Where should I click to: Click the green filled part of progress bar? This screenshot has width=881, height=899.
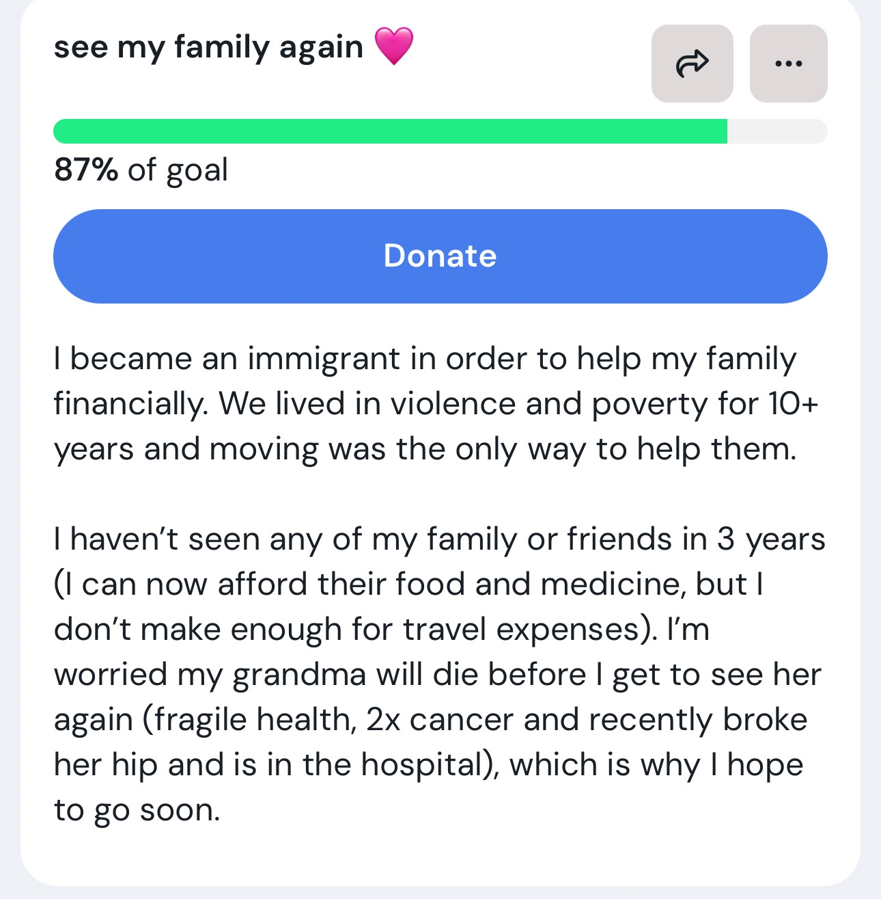pyautogui.click(x=389, y=131)
